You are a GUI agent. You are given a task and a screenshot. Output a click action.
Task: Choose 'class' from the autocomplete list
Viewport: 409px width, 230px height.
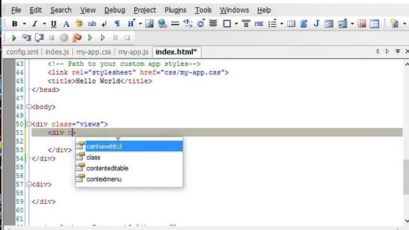129,157
